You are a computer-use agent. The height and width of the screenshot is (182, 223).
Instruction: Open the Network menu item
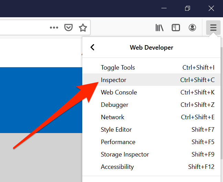[x=113, y=117]
